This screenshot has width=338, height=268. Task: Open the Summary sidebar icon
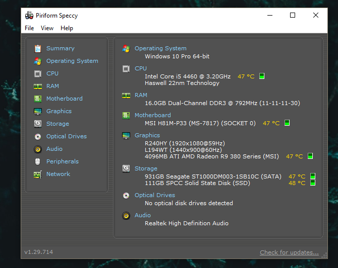pyautogui.click(x=38, y=49)
